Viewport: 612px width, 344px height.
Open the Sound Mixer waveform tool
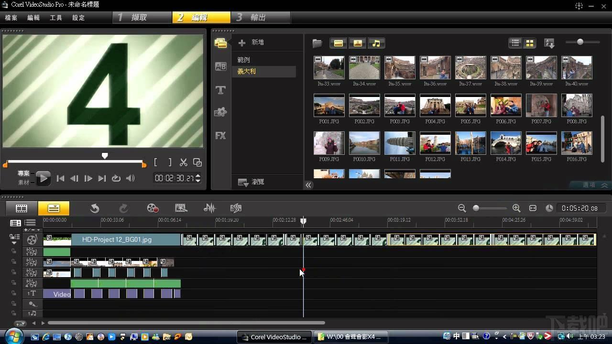(209, 208)
